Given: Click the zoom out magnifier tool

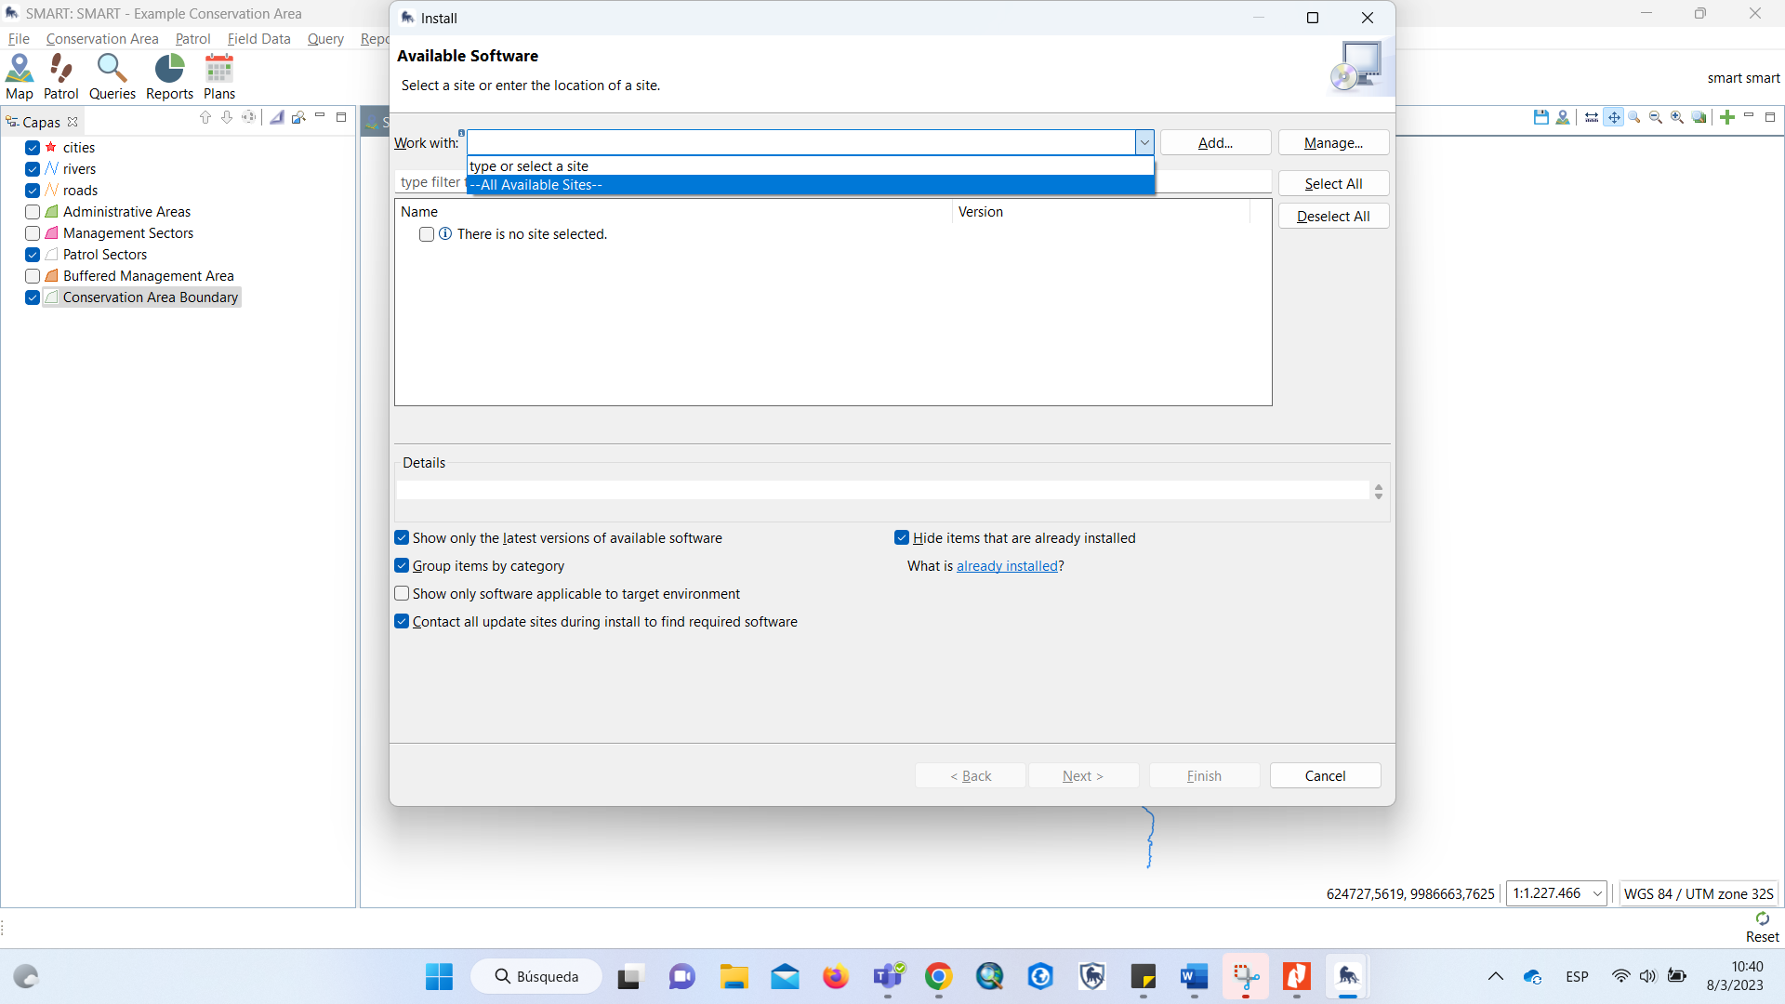Looking at the screenshot, I should [1656, 117].
